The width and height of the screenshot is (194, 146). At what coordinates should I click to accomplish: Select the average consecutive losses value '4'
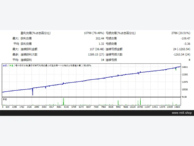(189, 60)
